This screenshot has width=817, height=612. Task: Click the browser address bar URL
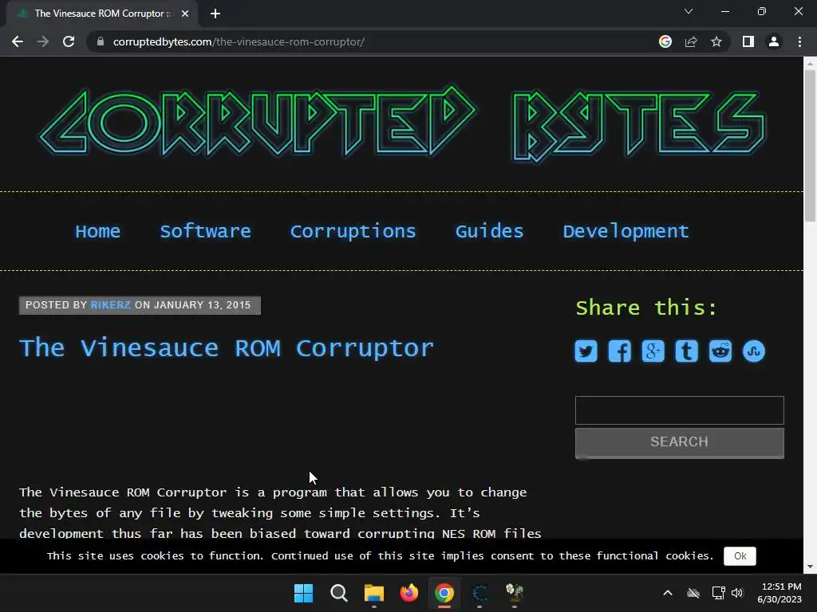pyautogui.click(x=239, y=41)
